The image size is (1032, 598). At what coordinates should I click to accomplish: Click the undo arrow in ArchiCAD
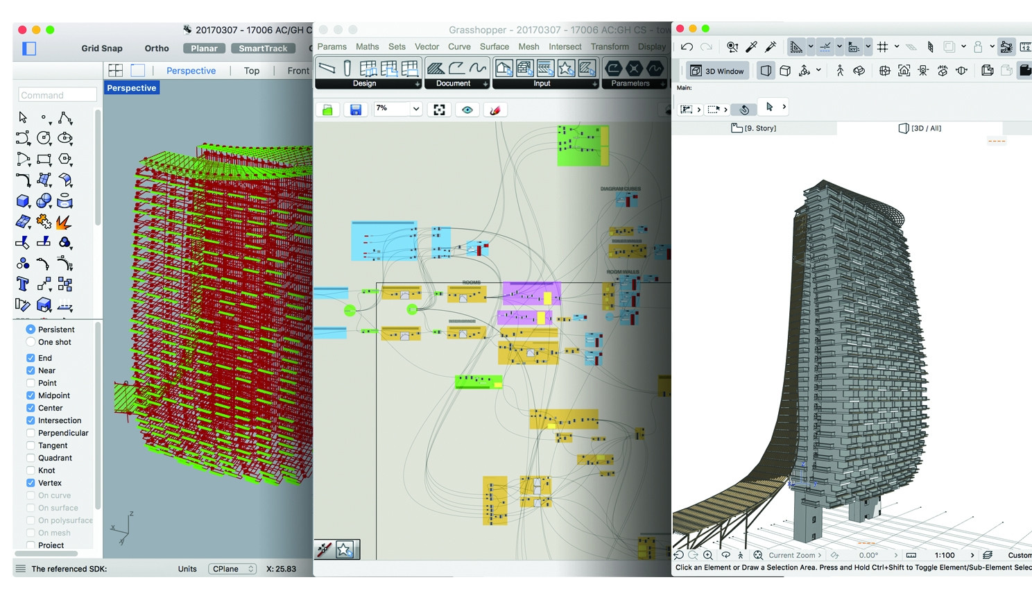(x=687, y=47)
